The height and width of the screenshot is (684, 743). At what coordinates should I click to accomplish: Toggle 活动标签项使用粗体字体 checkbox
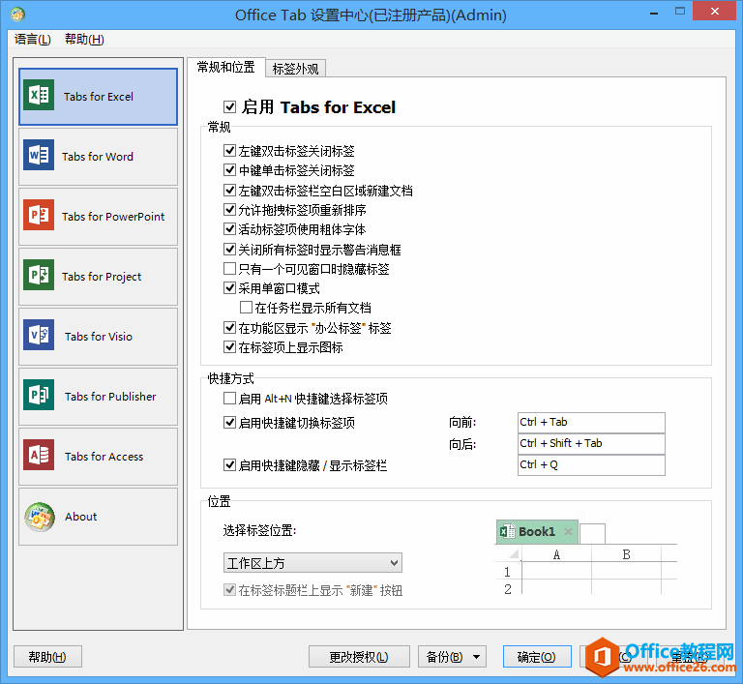tap(230, 229)
